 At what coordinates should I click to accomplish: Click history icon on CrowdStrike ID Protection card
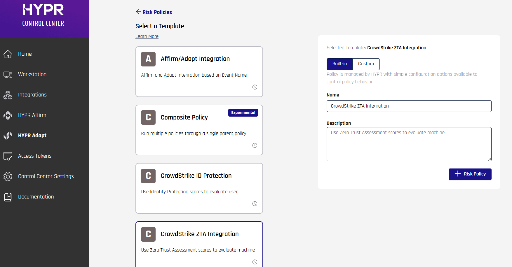[x=255, y=204]
